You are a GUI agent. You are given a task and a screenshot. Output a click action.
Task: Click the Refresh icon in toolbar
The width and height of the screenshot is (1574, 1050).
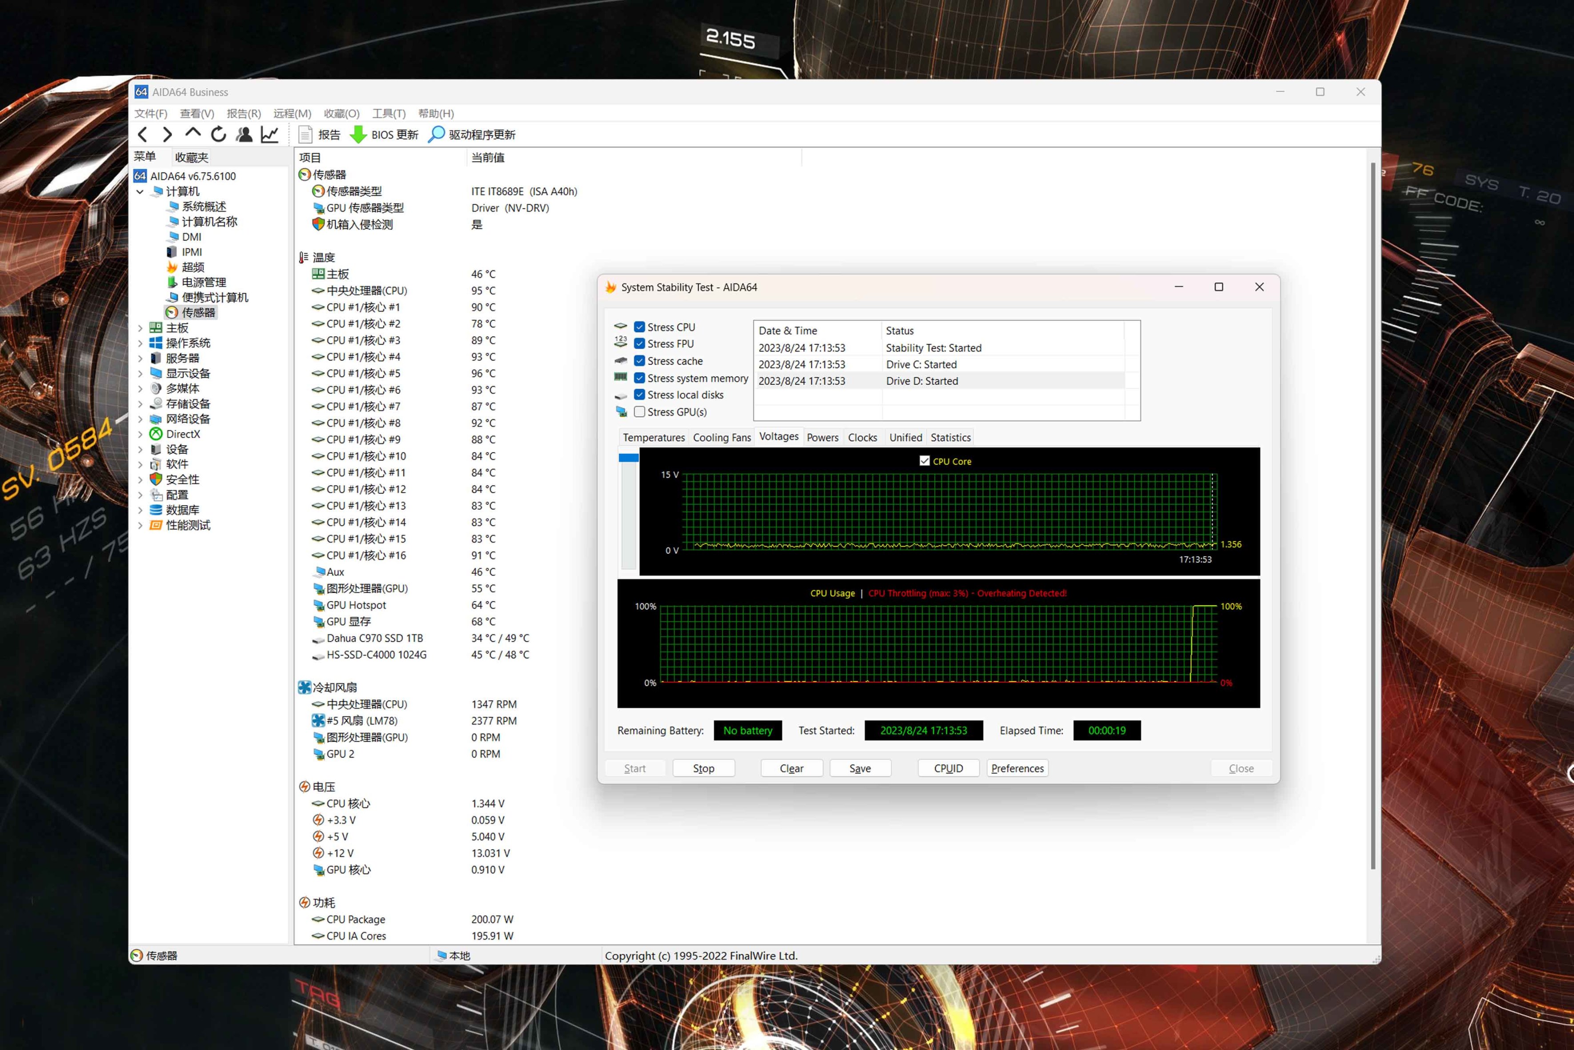(218, 135)
